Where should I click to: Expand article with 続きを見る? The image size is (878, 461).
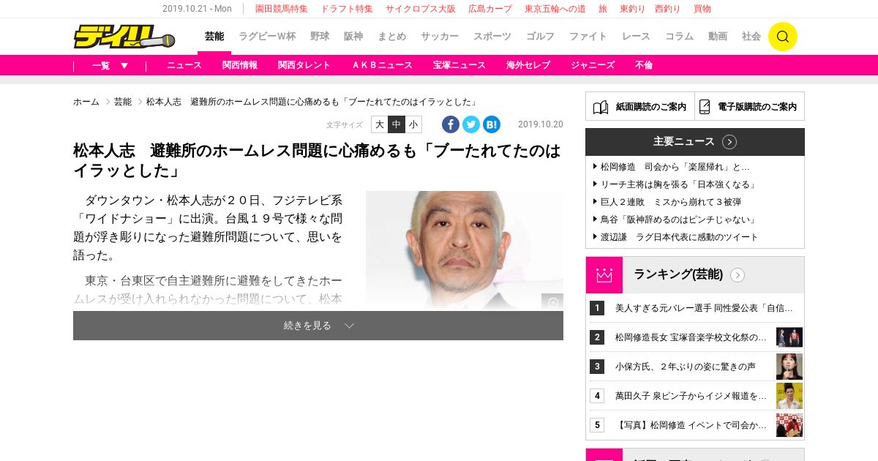coord(318,326)
